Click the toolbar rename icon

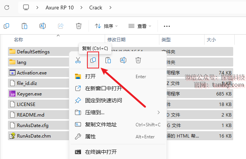43,26
